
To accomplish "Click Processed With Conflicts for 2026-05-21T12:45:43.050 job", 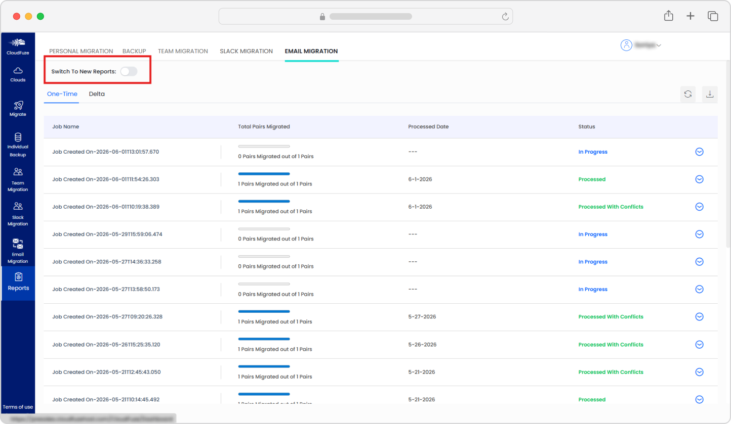I will (611, 372).
